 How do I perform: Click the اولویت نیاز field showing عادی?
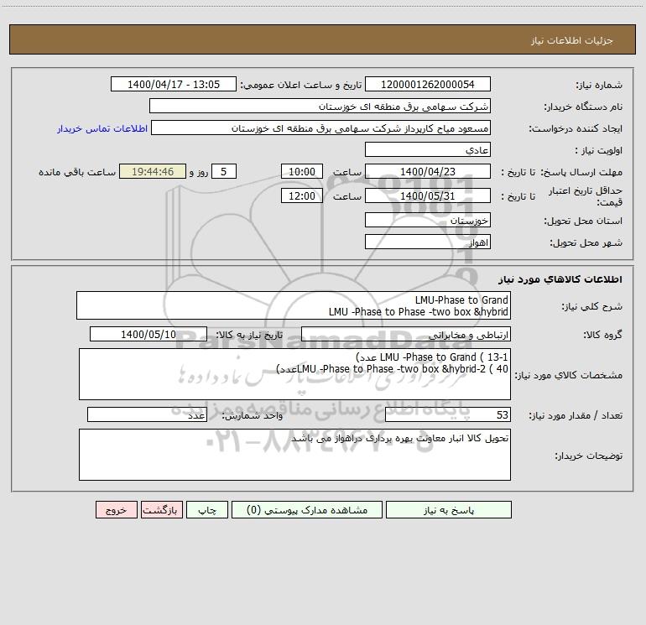428,149
